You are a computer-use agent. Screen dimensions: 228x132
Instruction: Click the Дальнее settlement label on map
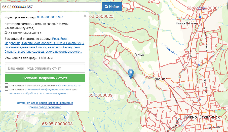(x=161, y=79)
